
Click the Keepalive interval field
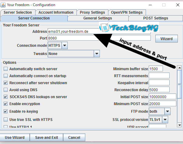159,83
